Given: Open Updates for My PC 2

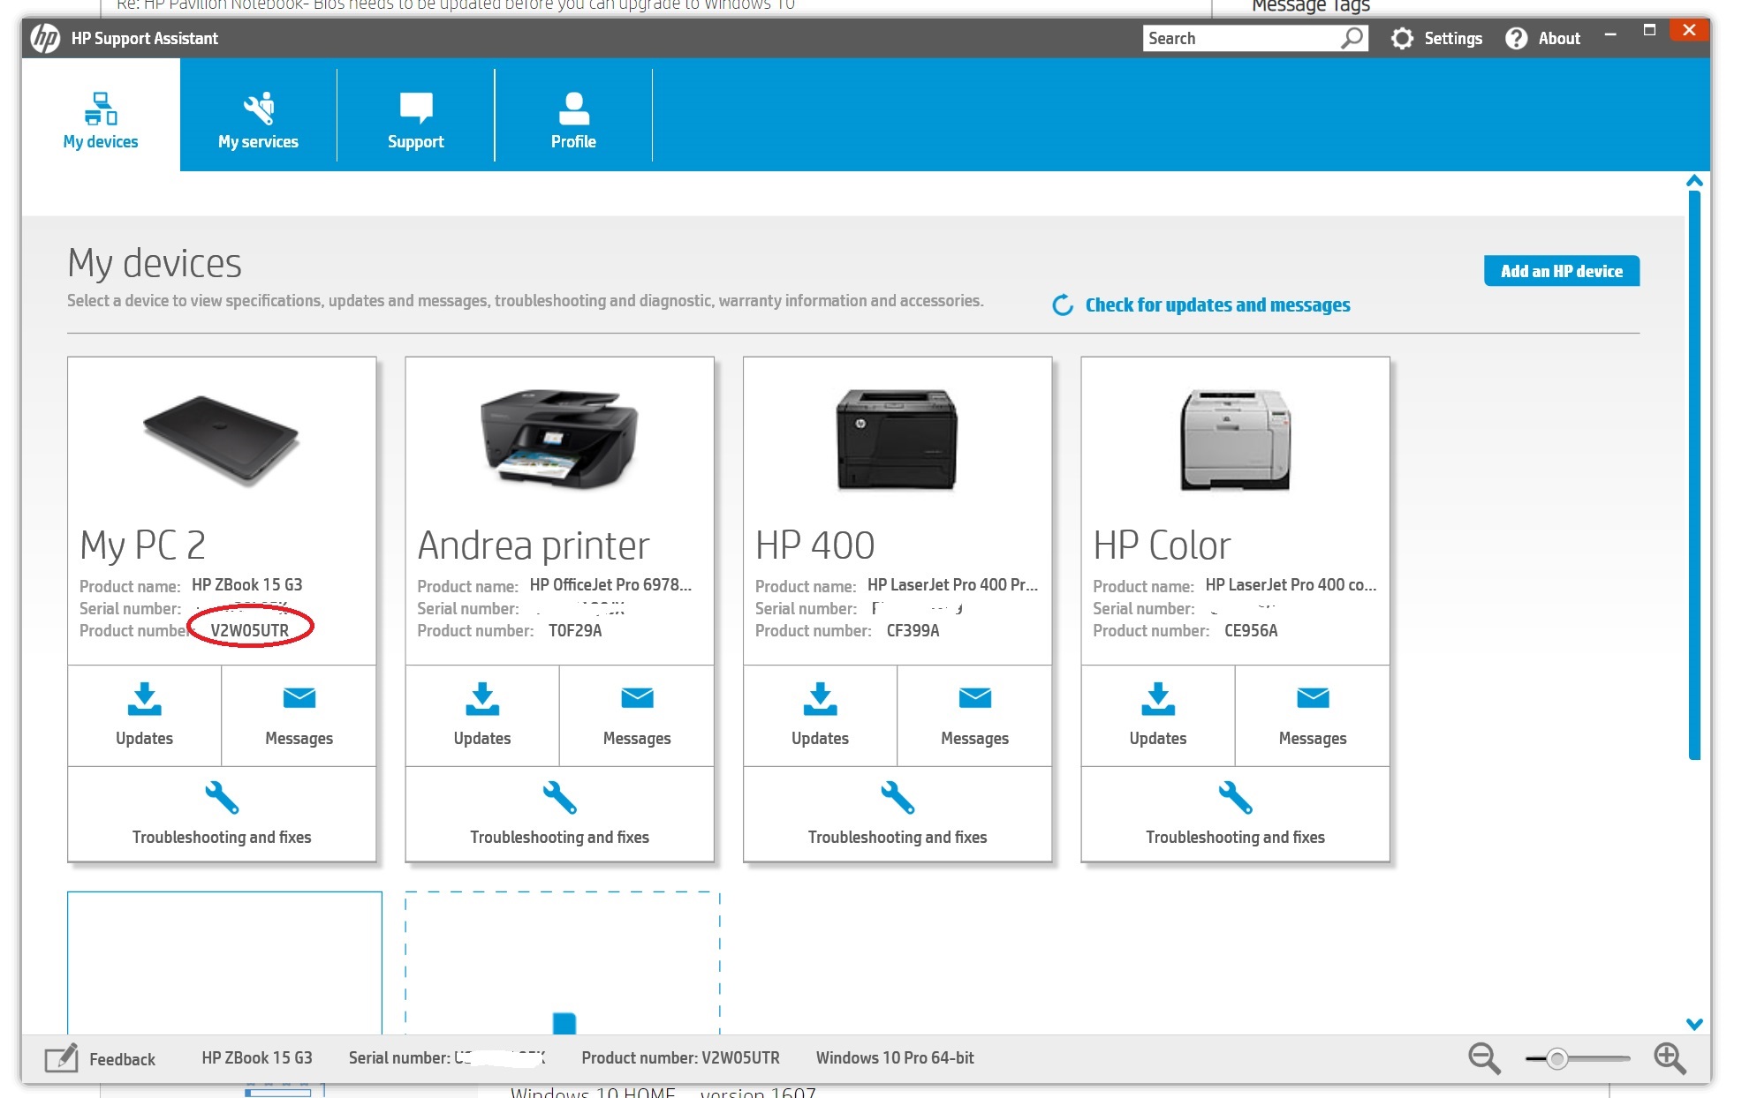Looking at the screenshot, I should 144,714.
